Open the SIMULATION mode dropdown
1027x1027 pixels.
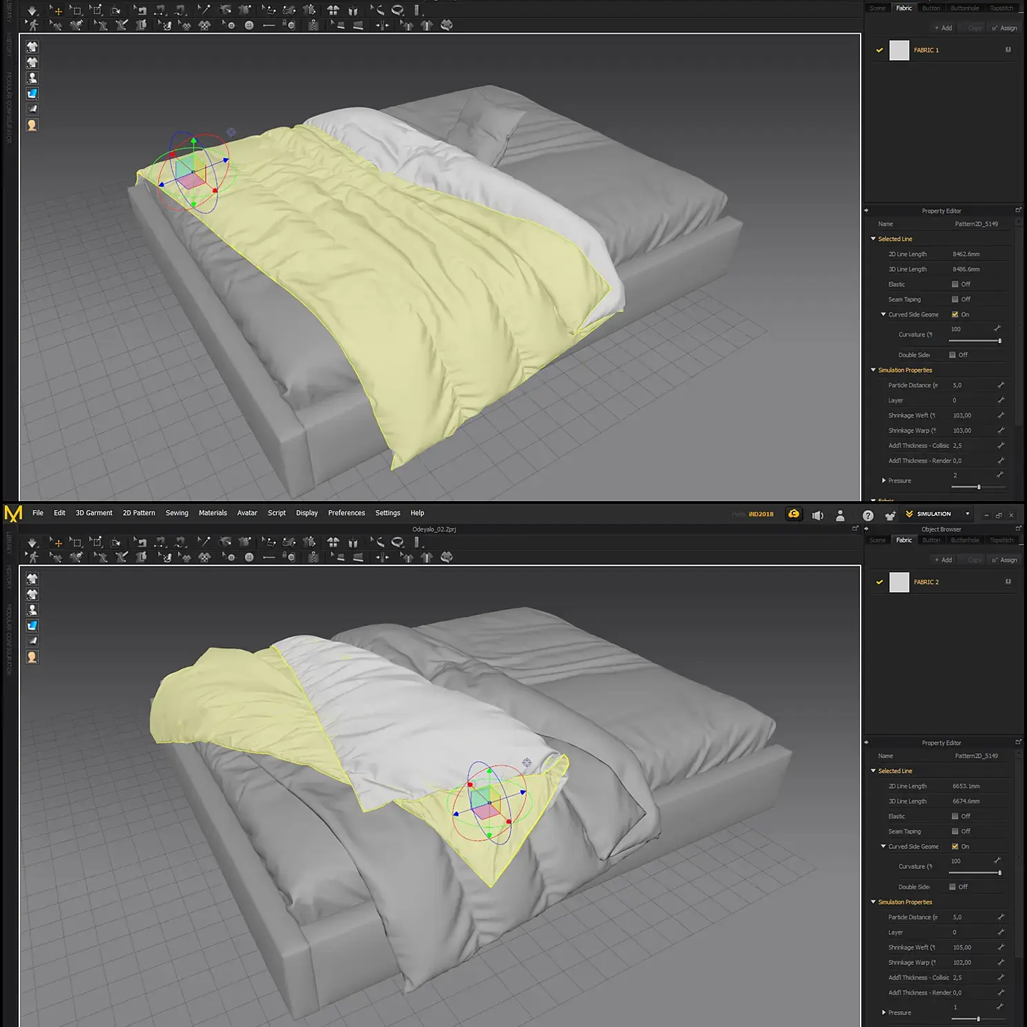tap(968, 513)
